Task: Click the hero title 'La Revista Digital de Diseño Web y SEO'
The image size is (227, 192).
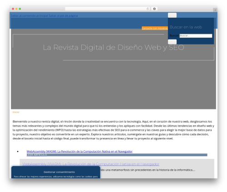Action: coord(113,47)
